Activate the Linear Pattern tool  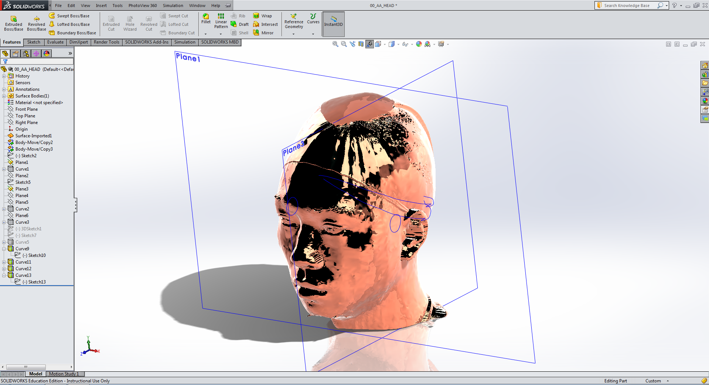221,21
